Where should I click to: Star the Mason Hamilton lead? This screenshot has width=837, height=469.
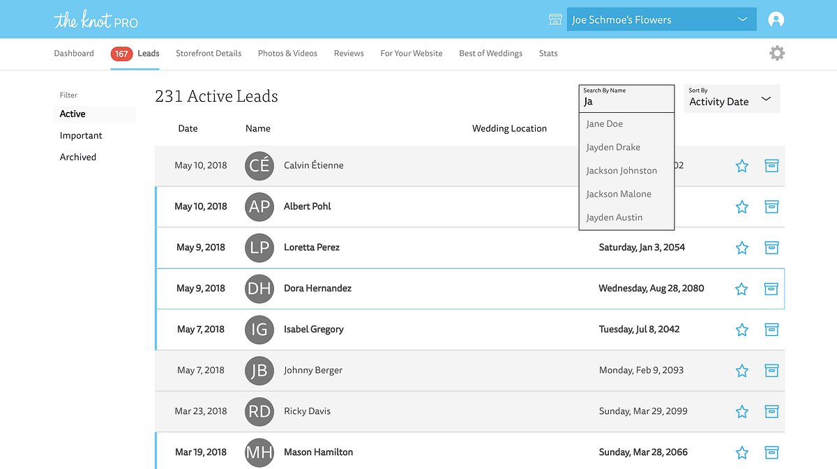click(742, 453)
